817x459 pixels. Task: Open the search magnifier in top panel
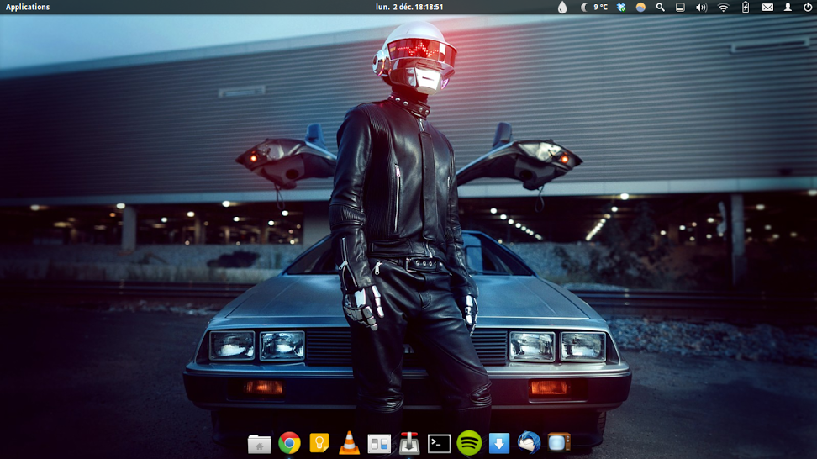coord(660,7)
